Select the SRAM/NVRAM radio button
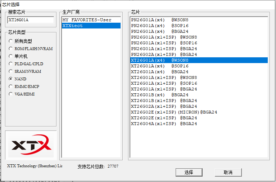This screenshot has width=276, height=182. pyautogui.click(x=11, y=71)
